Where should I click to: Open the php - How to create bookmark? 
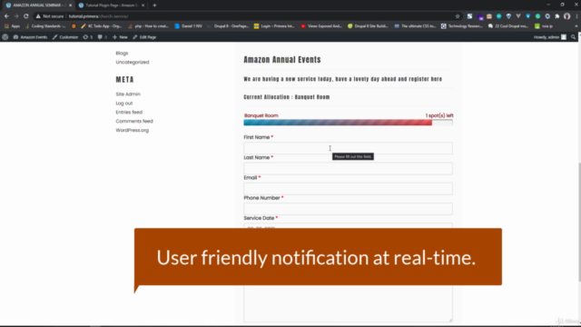(148, 26)
